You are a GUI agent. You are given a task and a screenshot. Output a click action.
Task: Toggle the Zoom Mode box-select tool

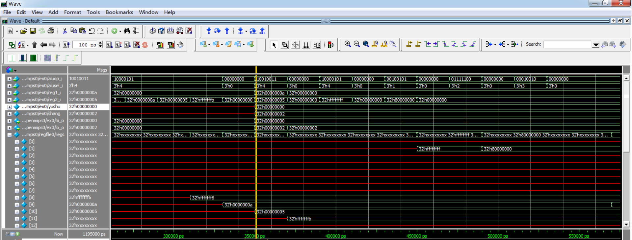(x=285, y=45)
